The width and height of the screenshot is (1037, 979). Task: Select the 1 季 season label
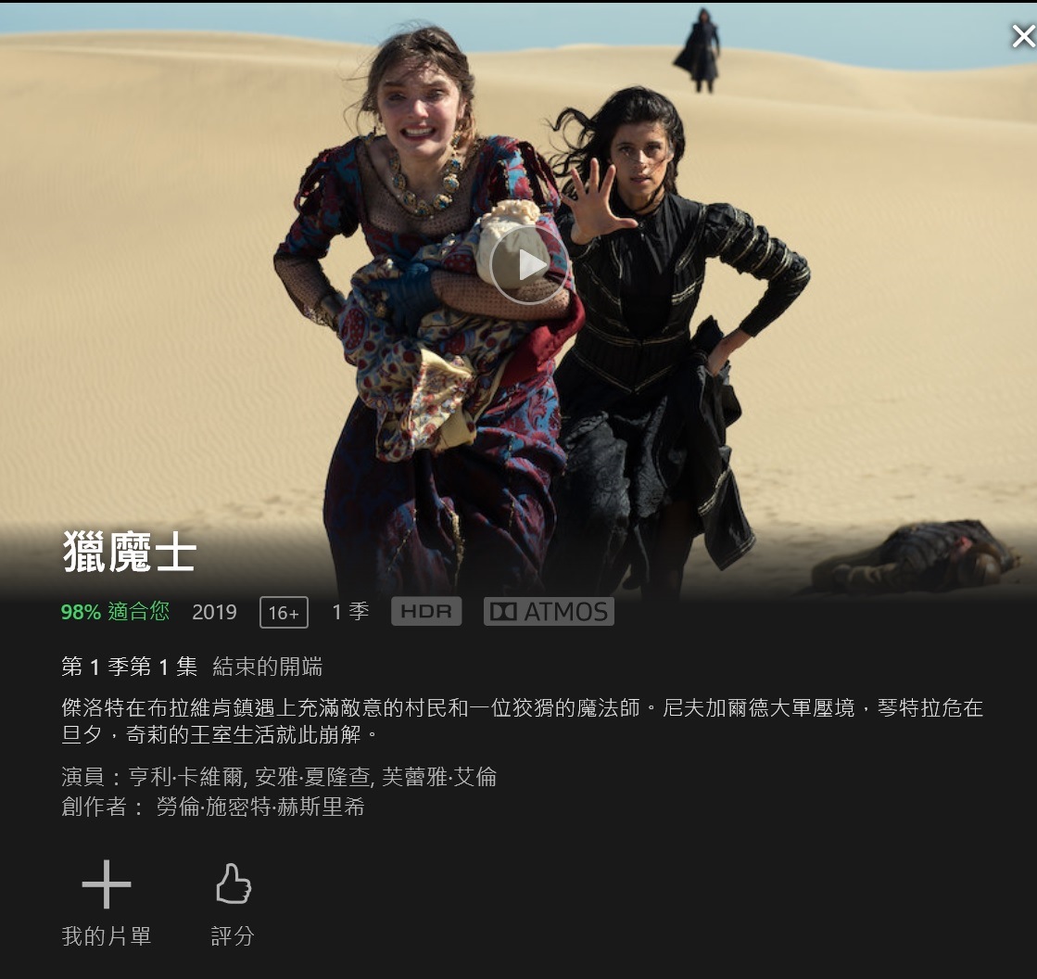350,611
